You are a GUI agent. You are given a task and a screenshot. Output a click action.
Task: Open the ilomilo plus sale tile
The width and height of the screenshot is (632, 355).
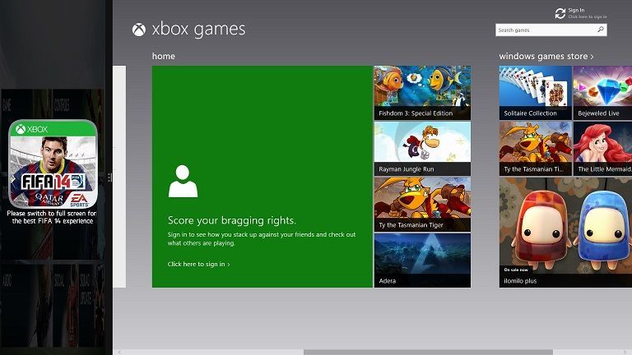point(565,233)
